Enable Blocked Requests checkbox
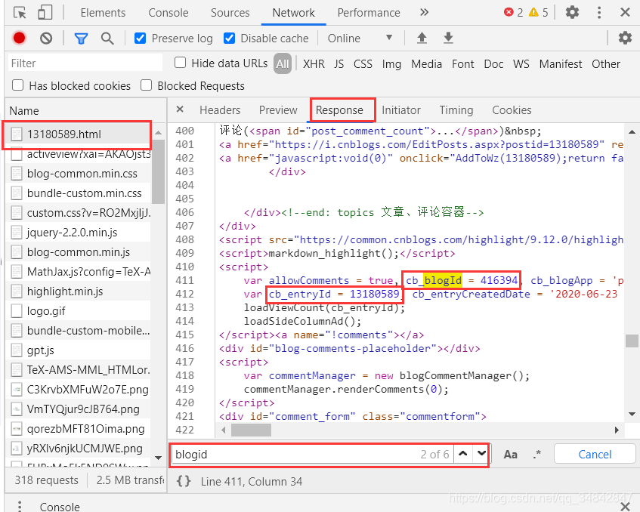Viewport: 640px width, 512px height. pyautogui.click(x=146, y=85)
